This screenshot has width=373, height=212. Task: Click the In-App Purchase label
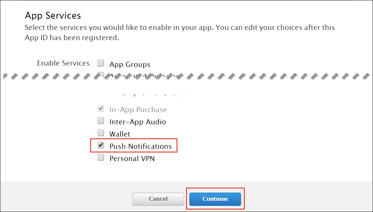click(138, 109)
